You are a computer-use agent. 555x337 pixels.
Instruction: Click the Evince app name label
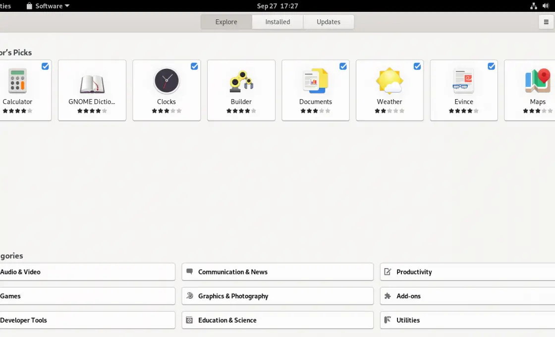click(464, 102)
